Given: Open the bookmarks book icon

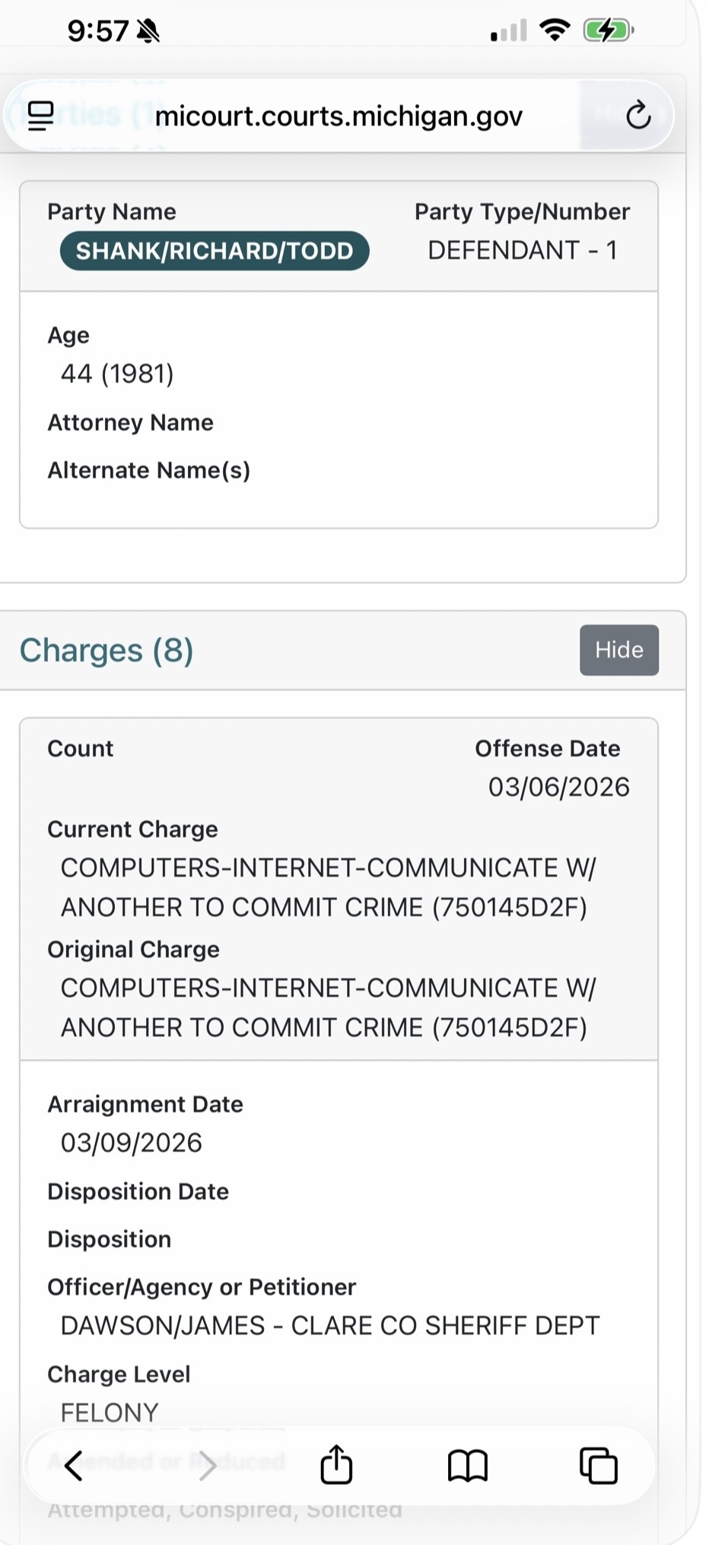Looking at the screenshot, I should [x=467, y=1464].
